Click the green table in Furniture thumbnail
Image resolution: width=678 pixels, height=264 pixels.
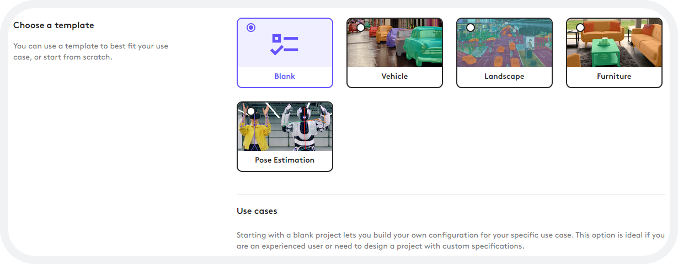(x=607, y=52)
